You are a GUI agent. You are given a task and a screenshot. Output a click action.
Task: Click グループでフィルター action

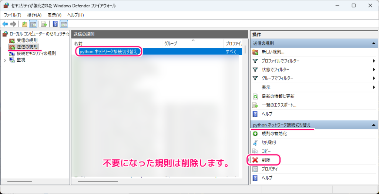278,78
